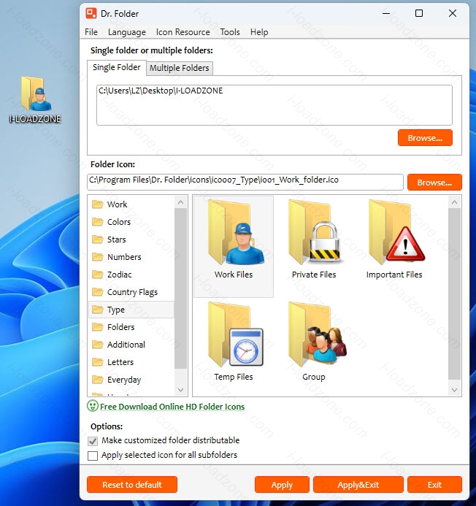This screenshot has height=506, width=476.
Task: Click icon preview pane scroll up arrow
Action: point(454,202)
